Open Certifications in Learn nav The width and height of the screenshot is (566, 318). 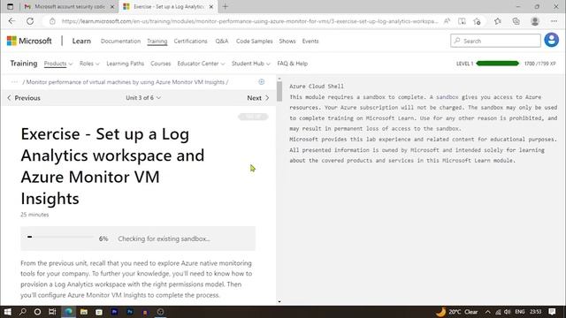[x=191, y=42]
